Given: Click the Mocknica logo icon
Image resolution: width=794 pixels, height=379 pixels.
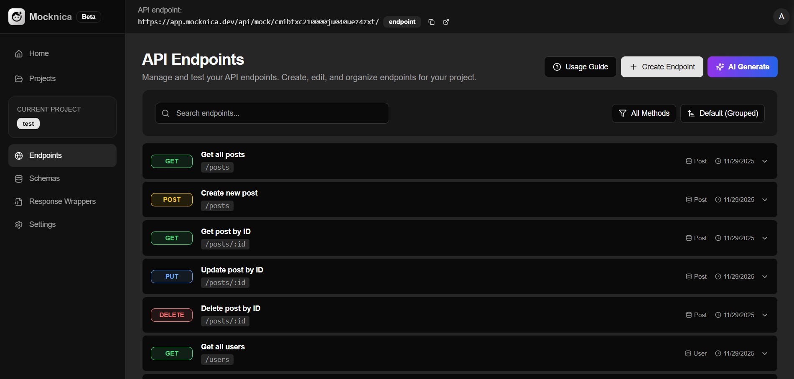Looking at the screenshot, I should click(x=16, y=17).
